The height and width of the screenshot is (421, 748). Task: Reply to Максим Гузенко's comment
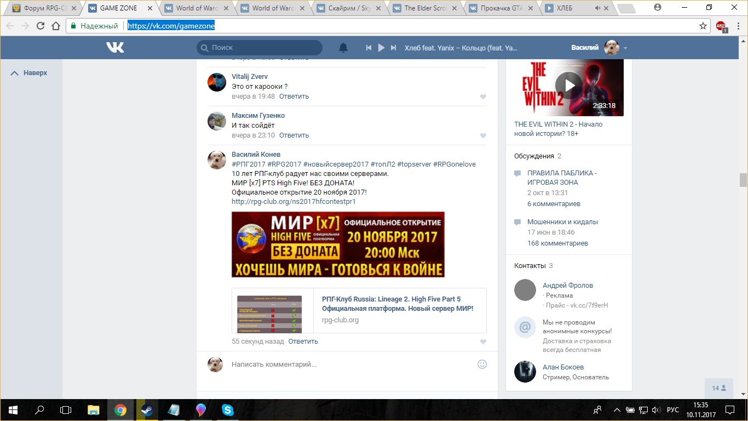click(294, 135)
